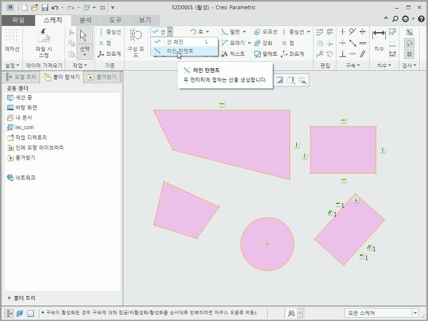Apply the tangent constraint icon
This screenshot has width=428, height=321.
[353, 32]
